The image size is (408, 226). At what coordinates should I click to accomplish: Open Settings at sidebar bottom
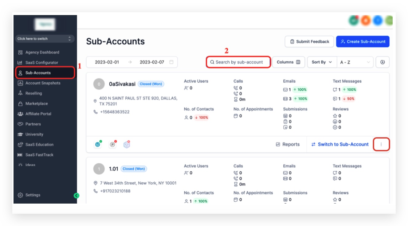33,195
